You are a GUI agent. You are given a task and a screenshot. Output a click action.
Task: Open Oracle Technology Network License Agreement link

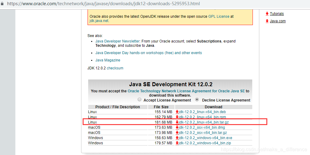[x=186, y=91]
